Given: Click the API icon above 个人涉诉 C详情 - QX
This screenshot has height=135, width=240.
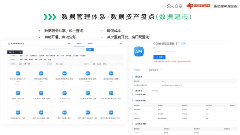Looking at the screenshot, I should coord(41,93).
